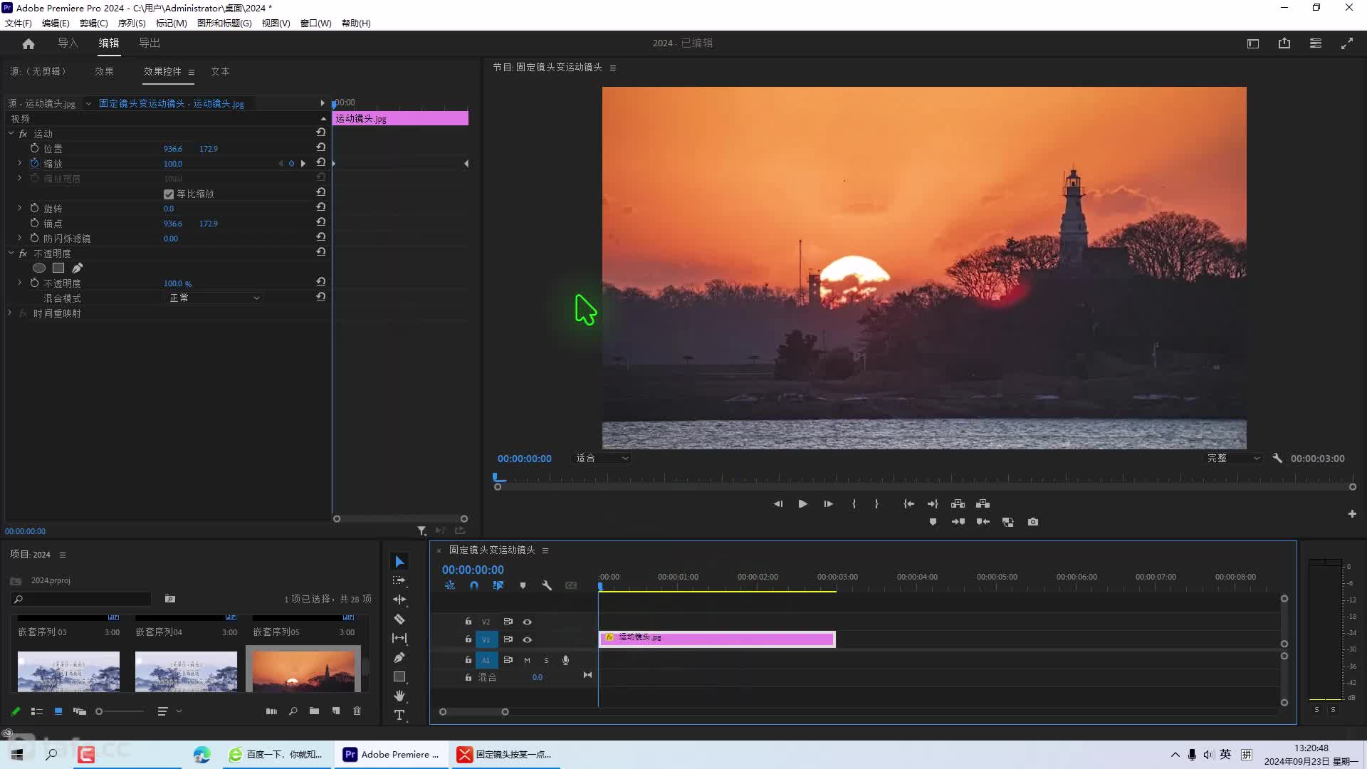Toggle the 旋转 animation stopwatch

coord(34,208)
